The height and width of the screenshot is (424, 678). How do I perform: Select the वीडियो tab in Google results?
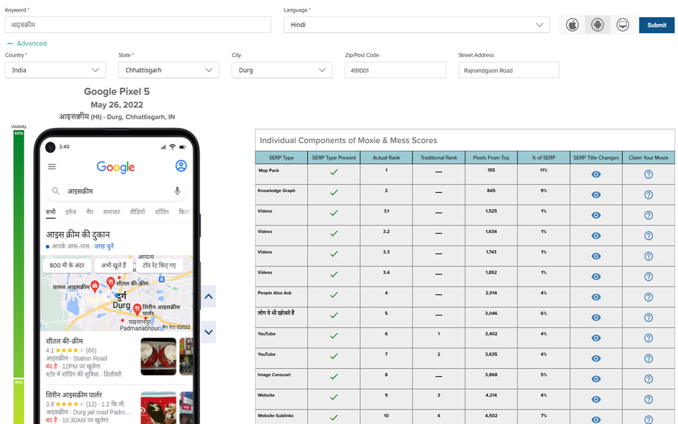138,212
